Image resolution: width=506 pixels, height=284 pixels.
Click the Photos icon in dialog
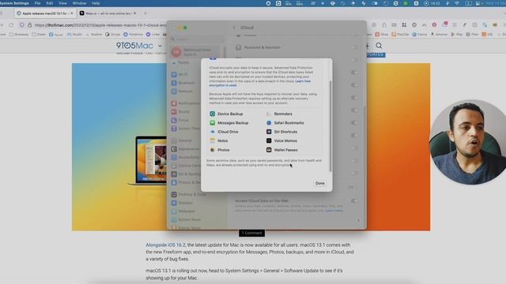[x=213, y=150]
